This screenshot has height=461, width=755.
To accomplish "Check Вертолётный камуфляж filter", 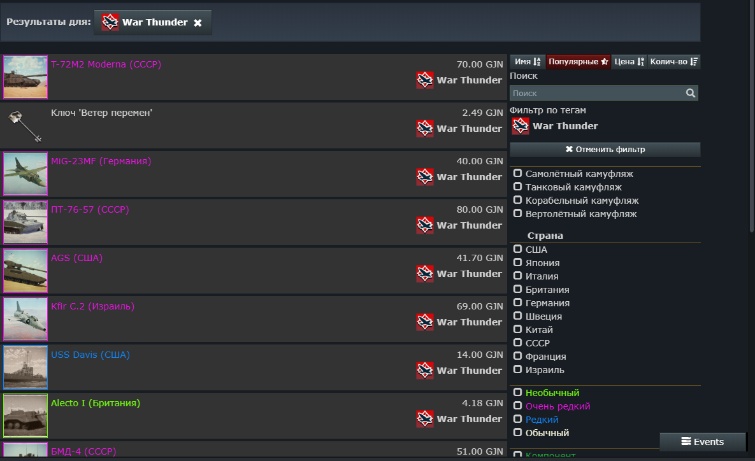I will click(x=517, y=214).
